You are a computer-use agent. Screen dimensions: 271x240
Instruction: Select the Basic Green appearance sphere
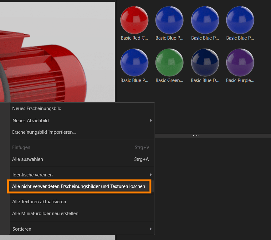pyautogui.click(x=169, y=62)
